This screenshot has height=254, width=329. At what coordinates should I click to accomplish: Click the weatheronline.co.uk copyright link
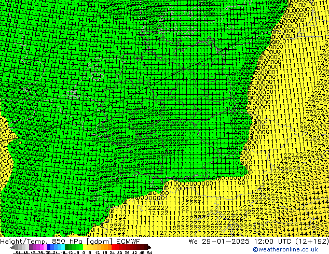click(x=285, y=249)
